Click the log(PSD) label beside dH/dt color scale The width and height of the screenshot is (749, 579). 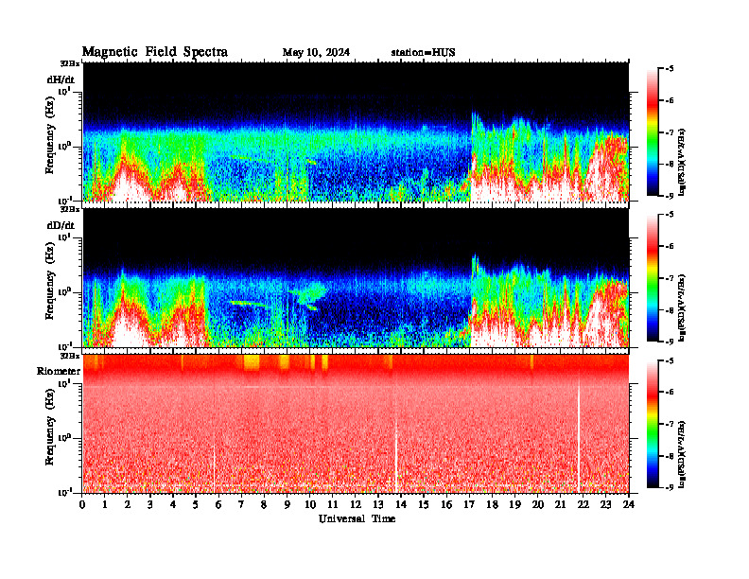(x=682, y=162)
